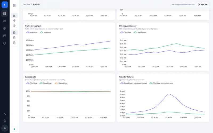The height and width of the screenshot is (133, 213).
Task: Click the Provider failures chart title
Action: (126, 77)
